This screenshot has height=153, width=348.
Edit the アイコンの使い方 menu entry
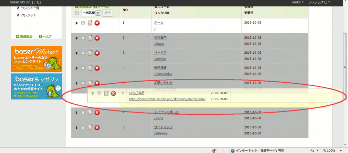click(90, 113)
